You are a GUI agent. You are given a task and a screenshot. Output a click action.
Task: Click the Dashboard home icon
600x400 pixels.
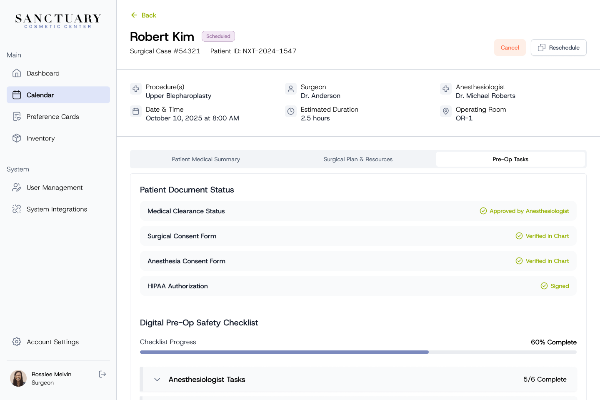17,73
